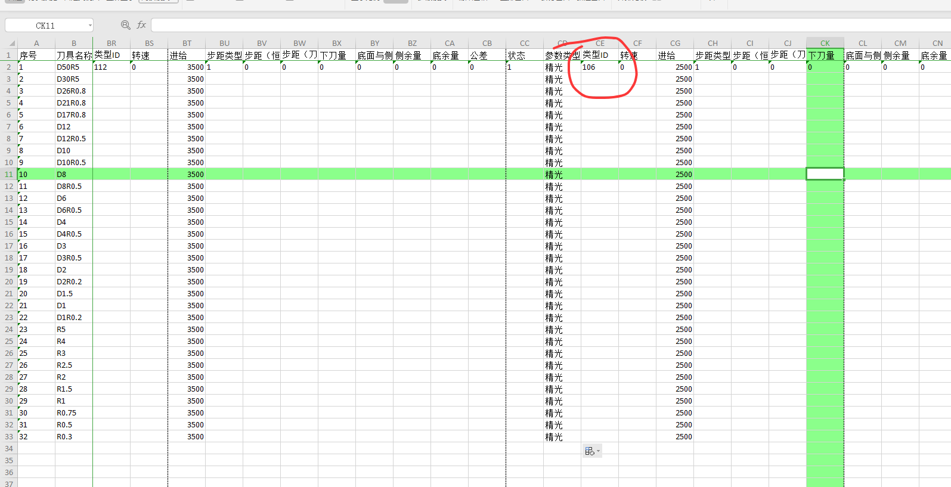
Task: Select column header B
Action: [74, 43]
